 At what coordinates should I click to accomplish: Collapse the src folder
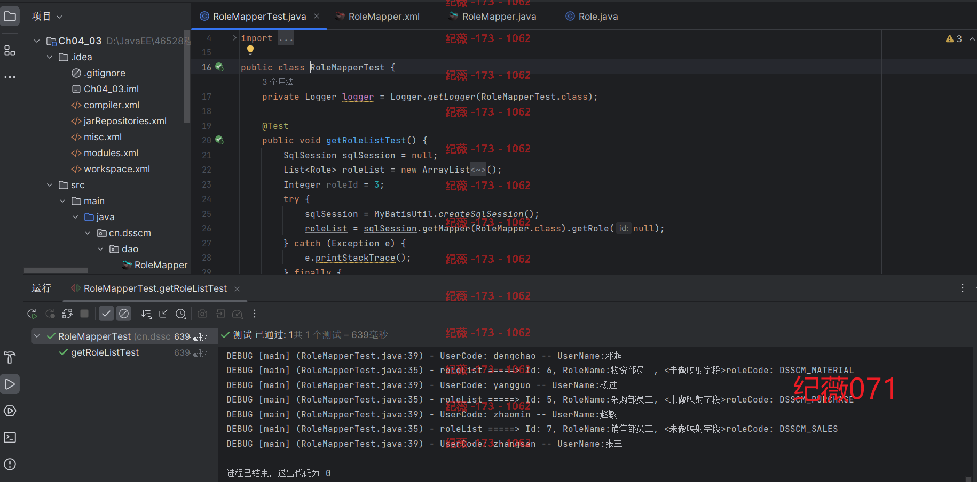tap(50, 185)
